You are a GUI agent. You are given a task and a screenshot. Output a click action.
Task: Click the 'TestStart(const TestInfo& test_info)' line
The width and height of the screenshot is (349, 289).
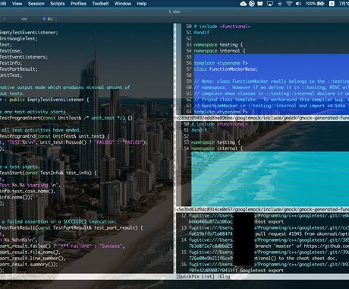49,173
